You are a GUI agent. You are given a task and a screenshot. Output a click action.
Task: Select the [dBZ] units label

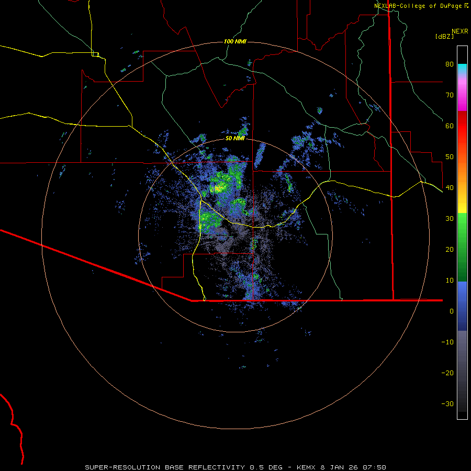[x=444, y=36]
